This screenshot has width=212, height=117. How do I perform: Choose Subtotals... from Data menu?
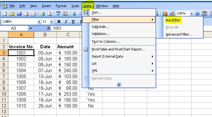(119, 27)
